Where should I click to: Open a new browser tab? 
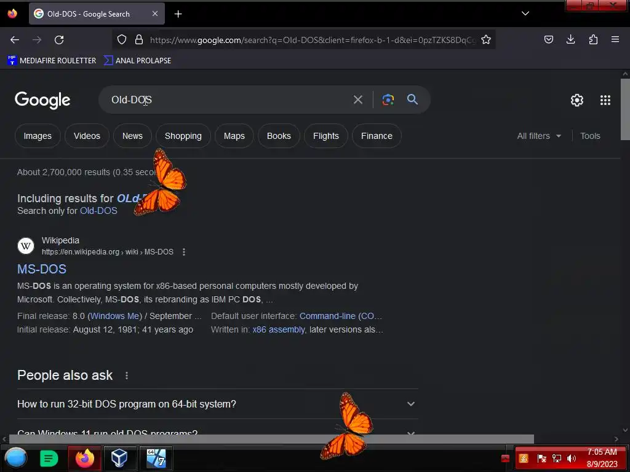click(178, 14)
